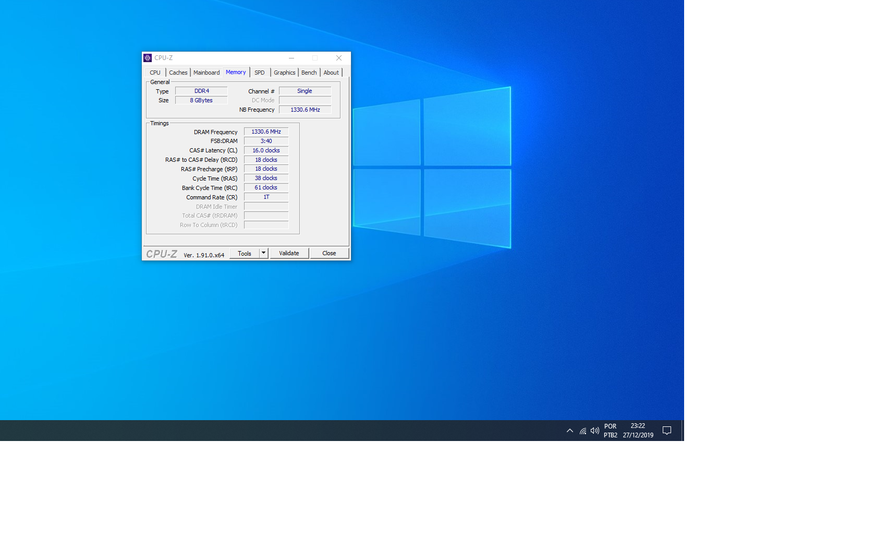Open the Mainboard tab
The image size is (876, 548).
pos(206,73)
